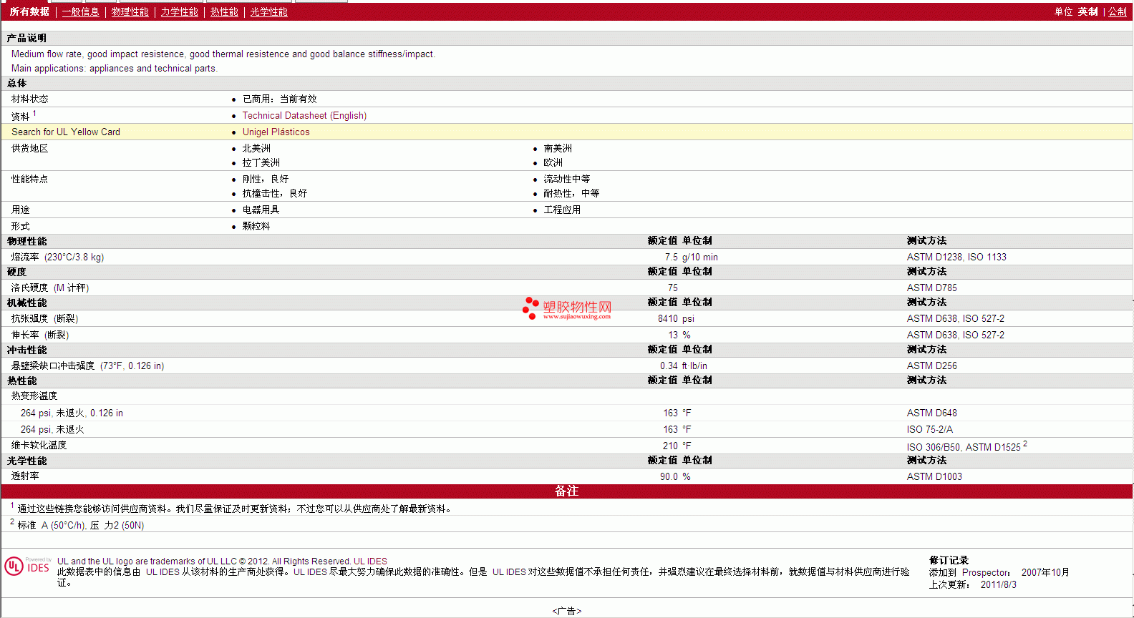1134x618 pixels.
Task: Click the Search for UL Yellow Card row
Action: tap(567, 132)
